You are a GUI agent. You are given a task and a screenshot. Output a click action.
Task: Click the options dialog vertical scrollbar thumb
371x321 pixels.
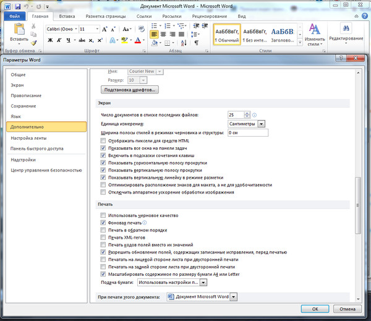(x=358, y=205)
